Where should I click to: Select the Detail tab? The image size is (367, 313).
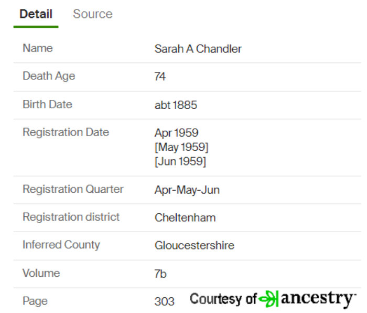[36, 14]
